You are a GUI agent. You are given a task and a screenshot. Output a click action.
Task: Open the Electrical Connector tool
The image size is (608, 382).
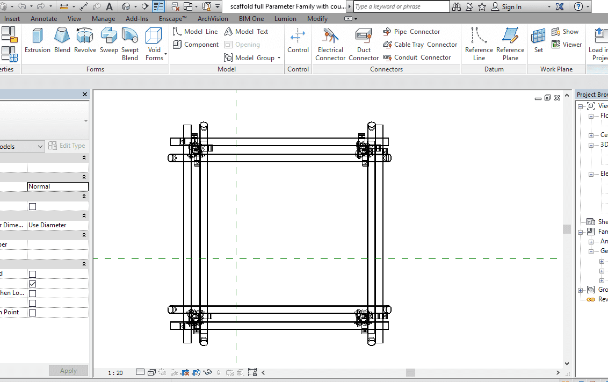point(330,44)
